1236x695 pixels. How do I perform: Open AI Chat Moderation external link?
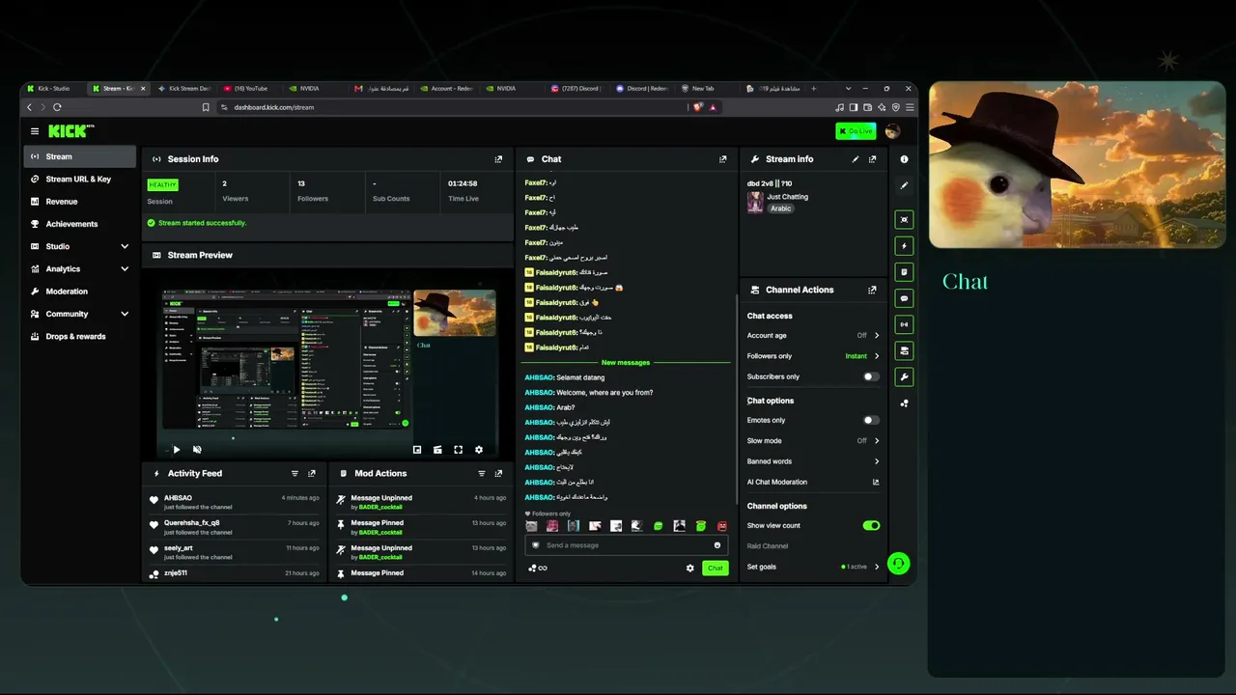click(876, 482)
